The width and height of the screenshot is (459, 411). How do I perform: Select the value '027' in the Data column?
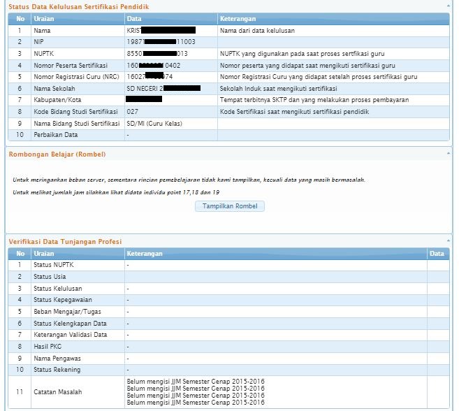pyautogui.click(x=132, y=112)
